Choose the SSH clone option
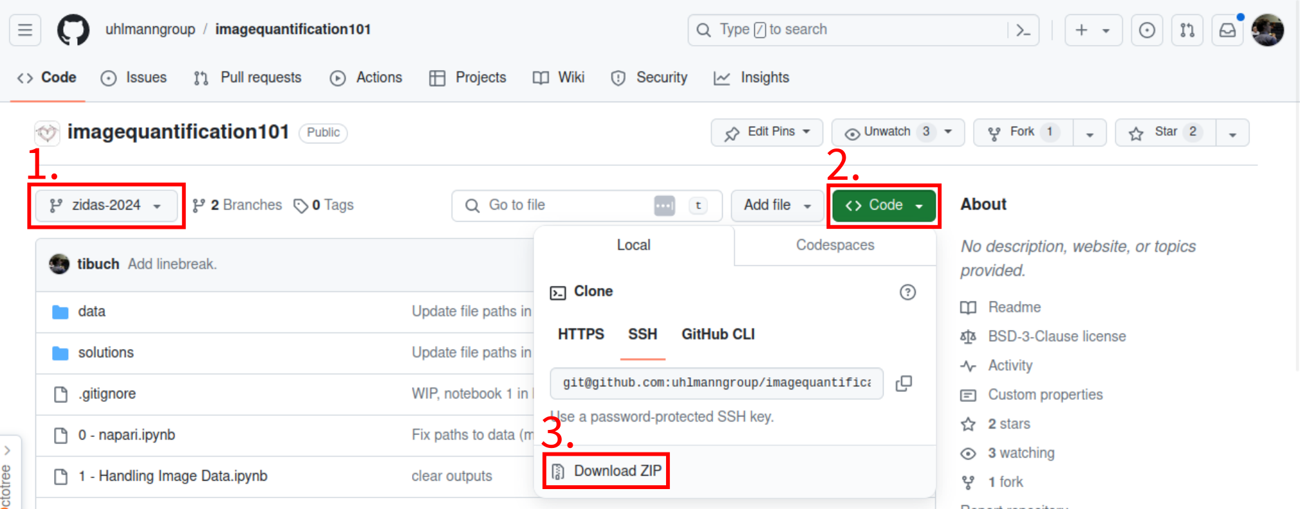The image size is (1300, 509). click(x=643, y=335)
